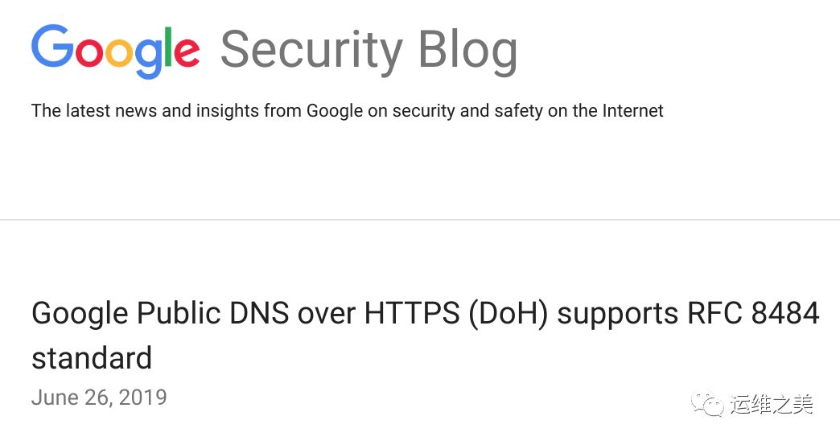Click the yellow o in the Google logo
The image size is (840, 441).
point(119,53)
